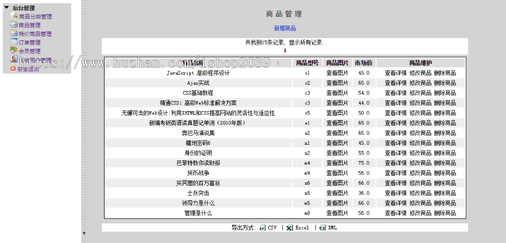The height and width of the screenshot is (243, 506).
Task: Open 会员管理 menu item
Action: click(x=30, y=51)
